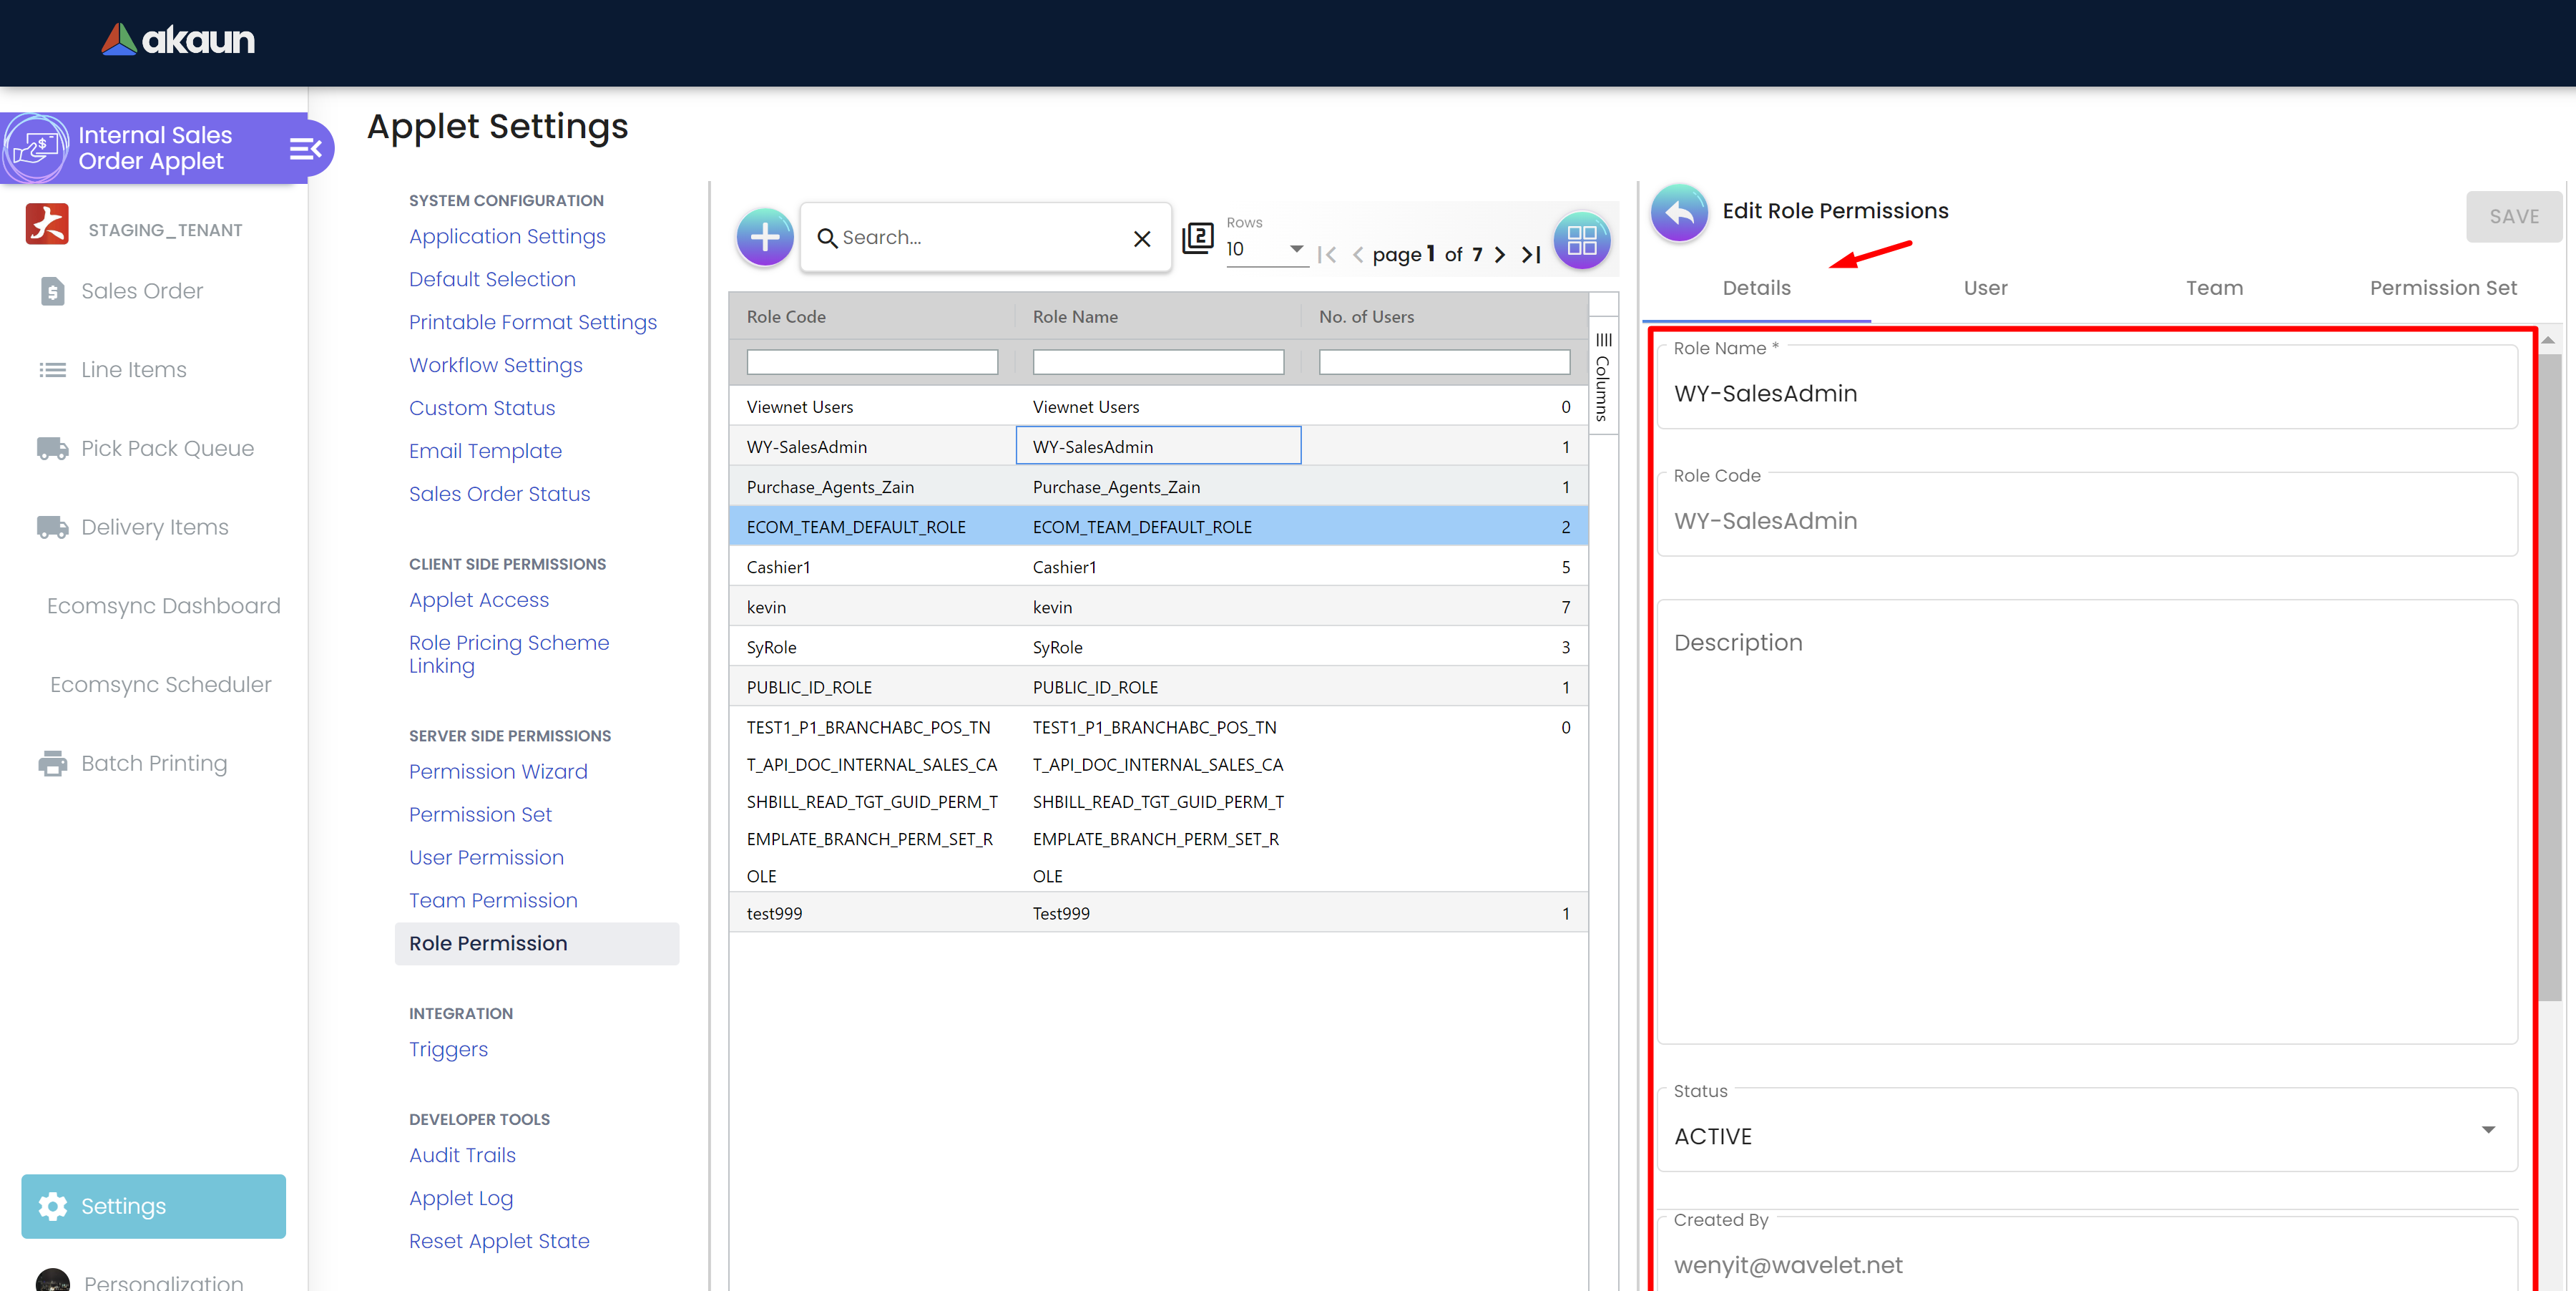This screenshot has height=1291, width=2576.
Task: Click the purple plus add-role button
Action: (764, 238)
